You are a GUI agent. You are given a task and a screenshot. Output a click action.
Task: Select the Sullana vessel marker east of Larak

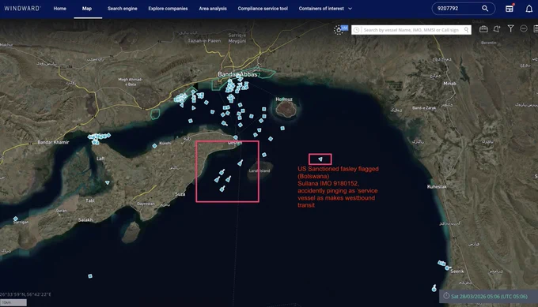320,159
